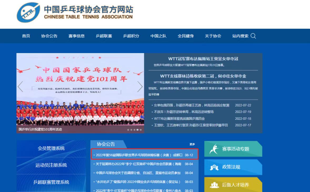Click the people icon beside 后备人才培养
The width and height of the screenshot is (310, 192).
tap(214, 185)
